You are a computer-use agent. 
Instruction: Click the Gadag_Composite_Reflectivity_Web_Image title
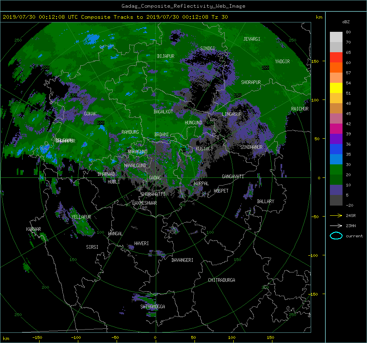183,6
